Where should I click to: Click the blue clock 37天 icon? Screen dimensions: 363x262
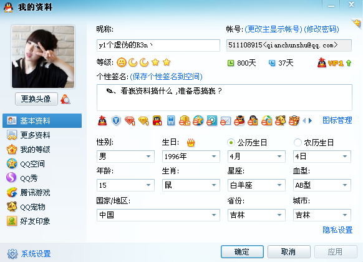click(x=272, y=63)
